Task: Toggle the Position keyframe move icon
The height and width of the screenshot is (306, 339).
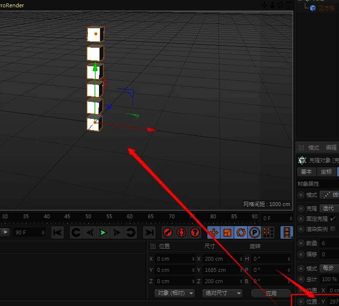Action: [x=214, y=232]
